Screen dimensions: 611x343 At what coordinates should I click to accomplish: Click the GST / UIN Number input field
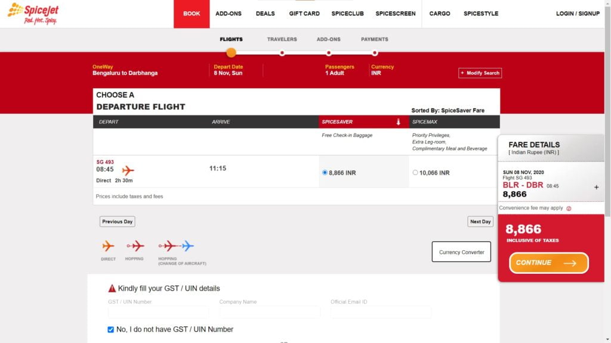[x=158, y=312]
